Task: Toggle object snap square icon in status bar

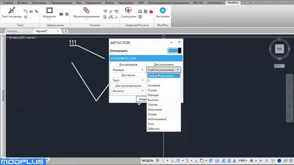Action: (x=202, y=161)
